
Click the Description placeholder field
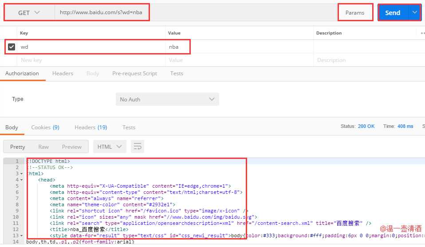tap(369, 60)
